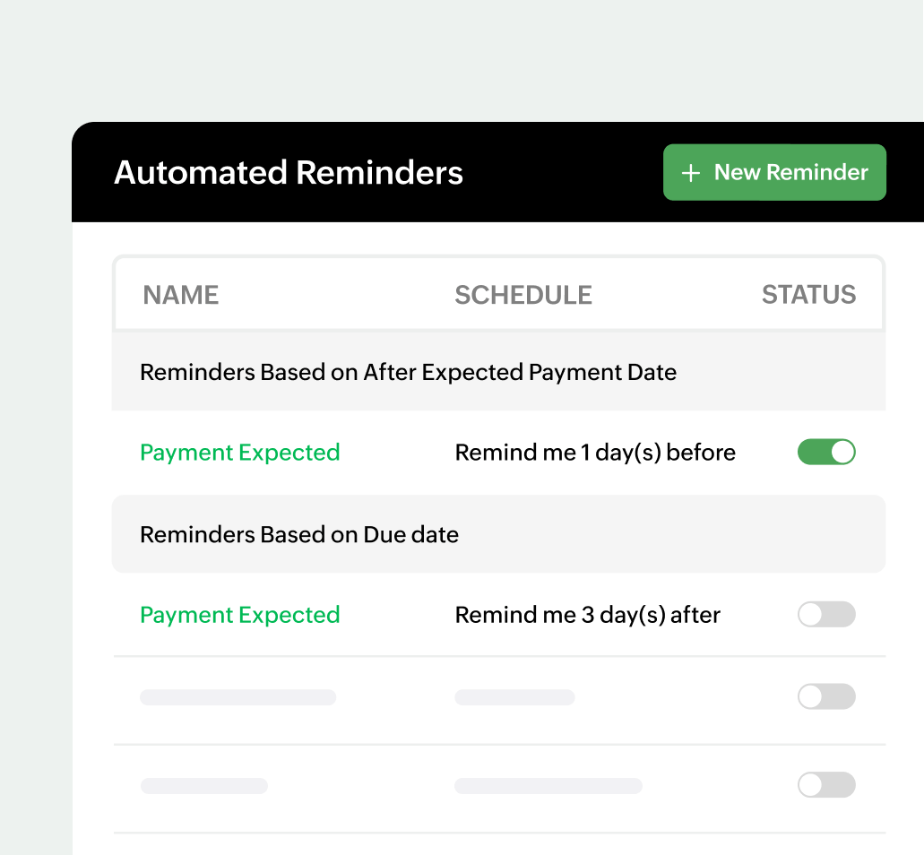Select the "Remind me 3 day(s) after" schedule

[x=588, y=615]
